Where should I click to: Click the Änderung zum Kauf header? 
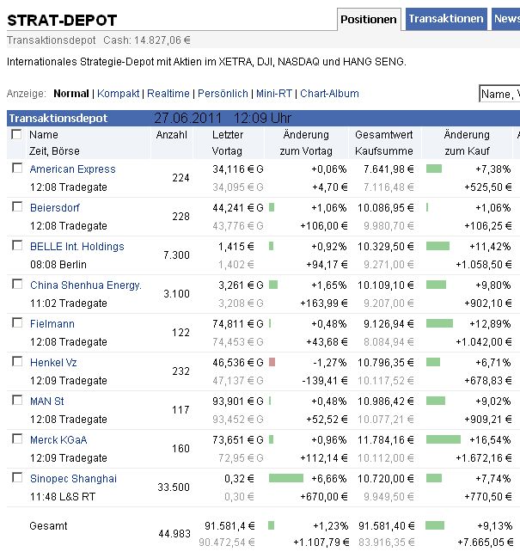click(467, 143)
